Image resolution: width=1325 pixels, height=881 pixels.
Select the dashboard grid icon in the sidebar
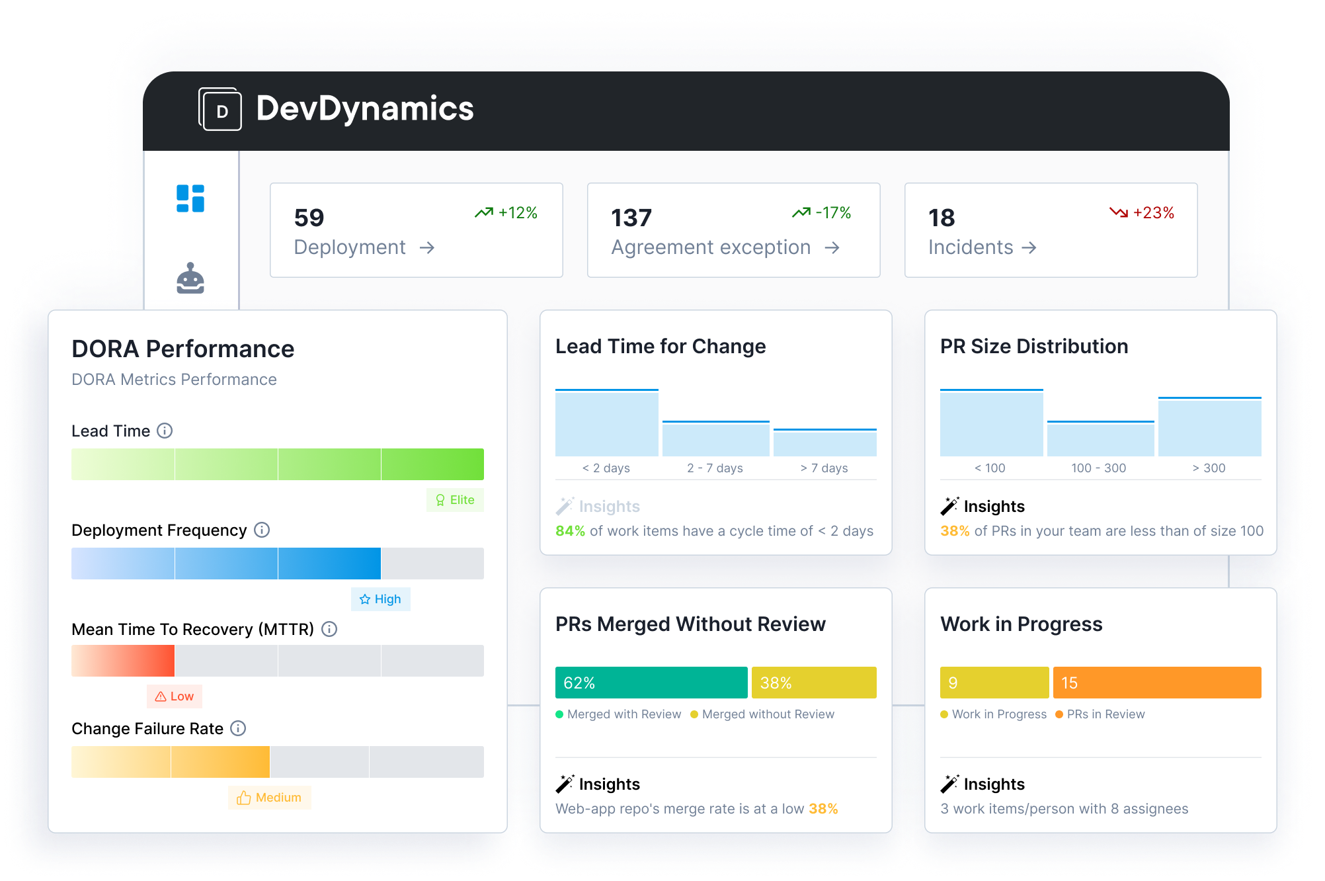pos(191,198)
